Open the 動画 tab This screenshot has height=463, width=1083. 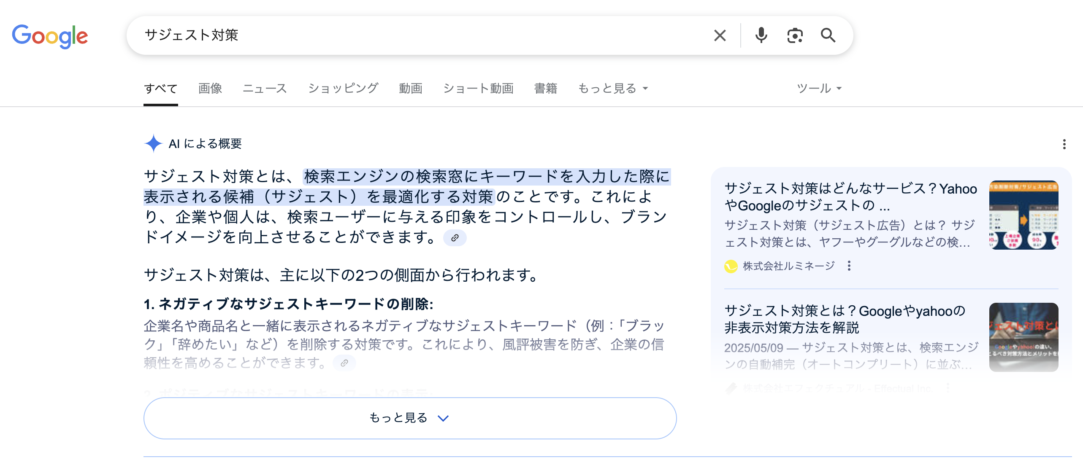click(x=411, y=89)
